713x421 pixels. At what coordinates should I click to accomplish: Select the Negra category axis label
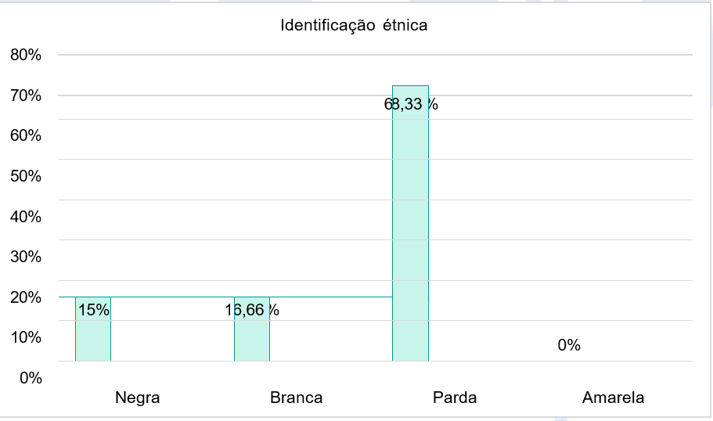coord(137,398)
